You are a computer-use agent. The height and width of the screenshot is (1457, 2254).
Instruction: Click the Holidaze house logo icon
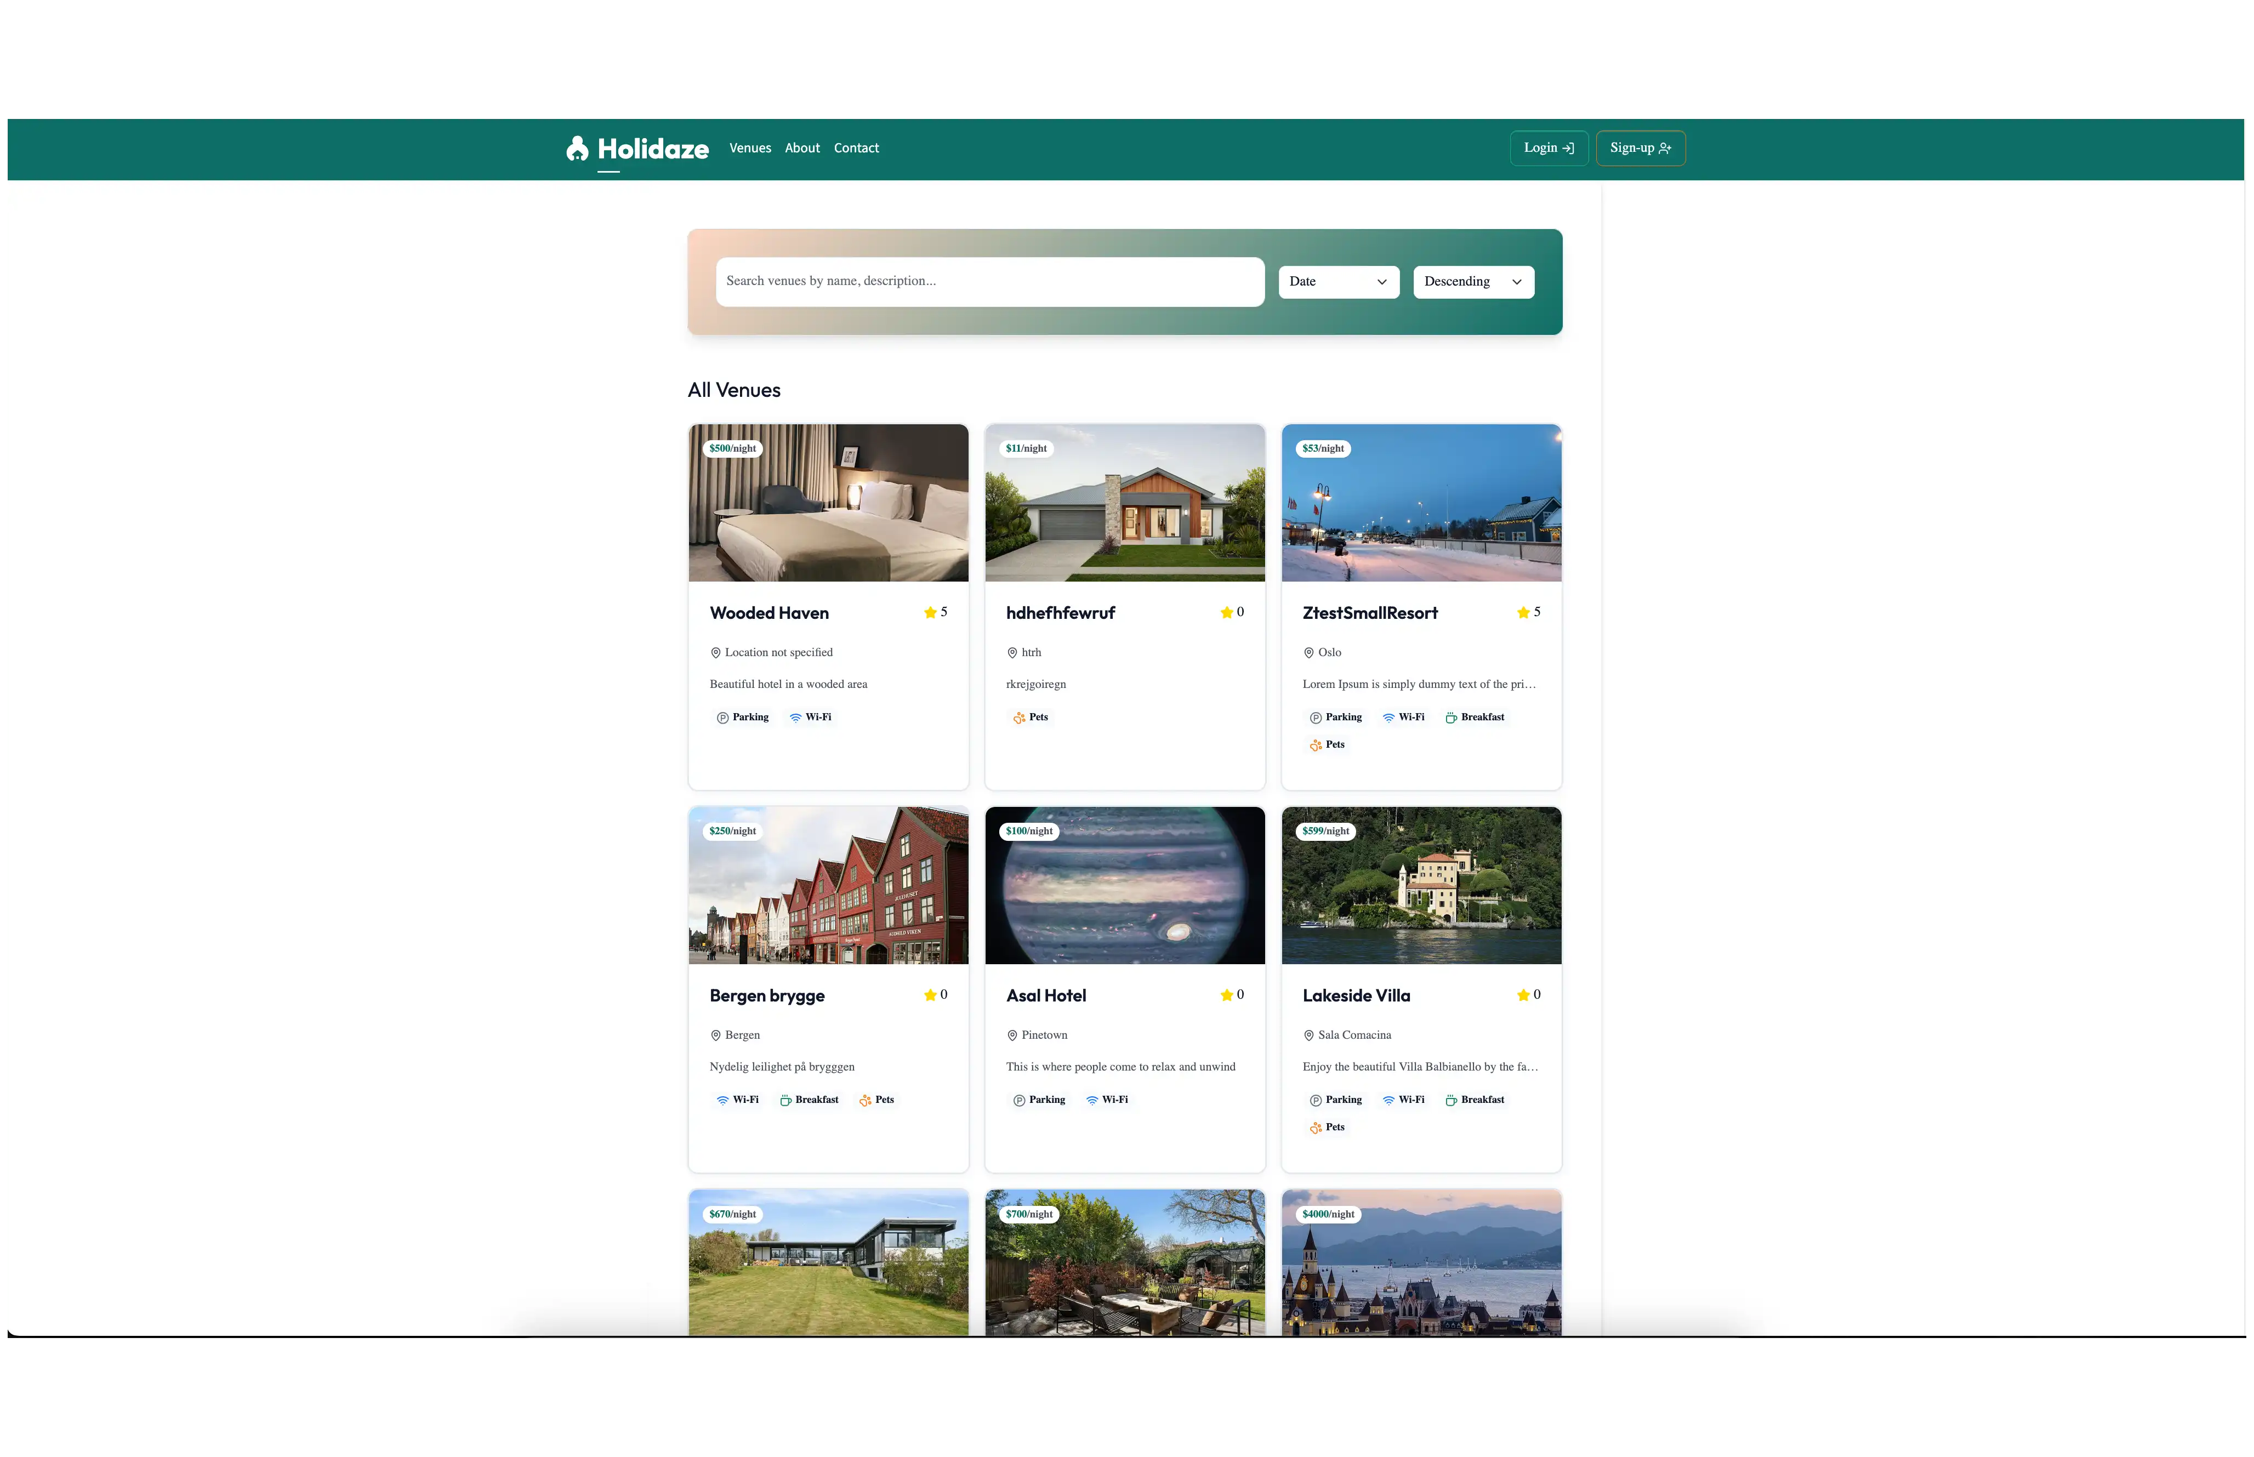(577, 149)
